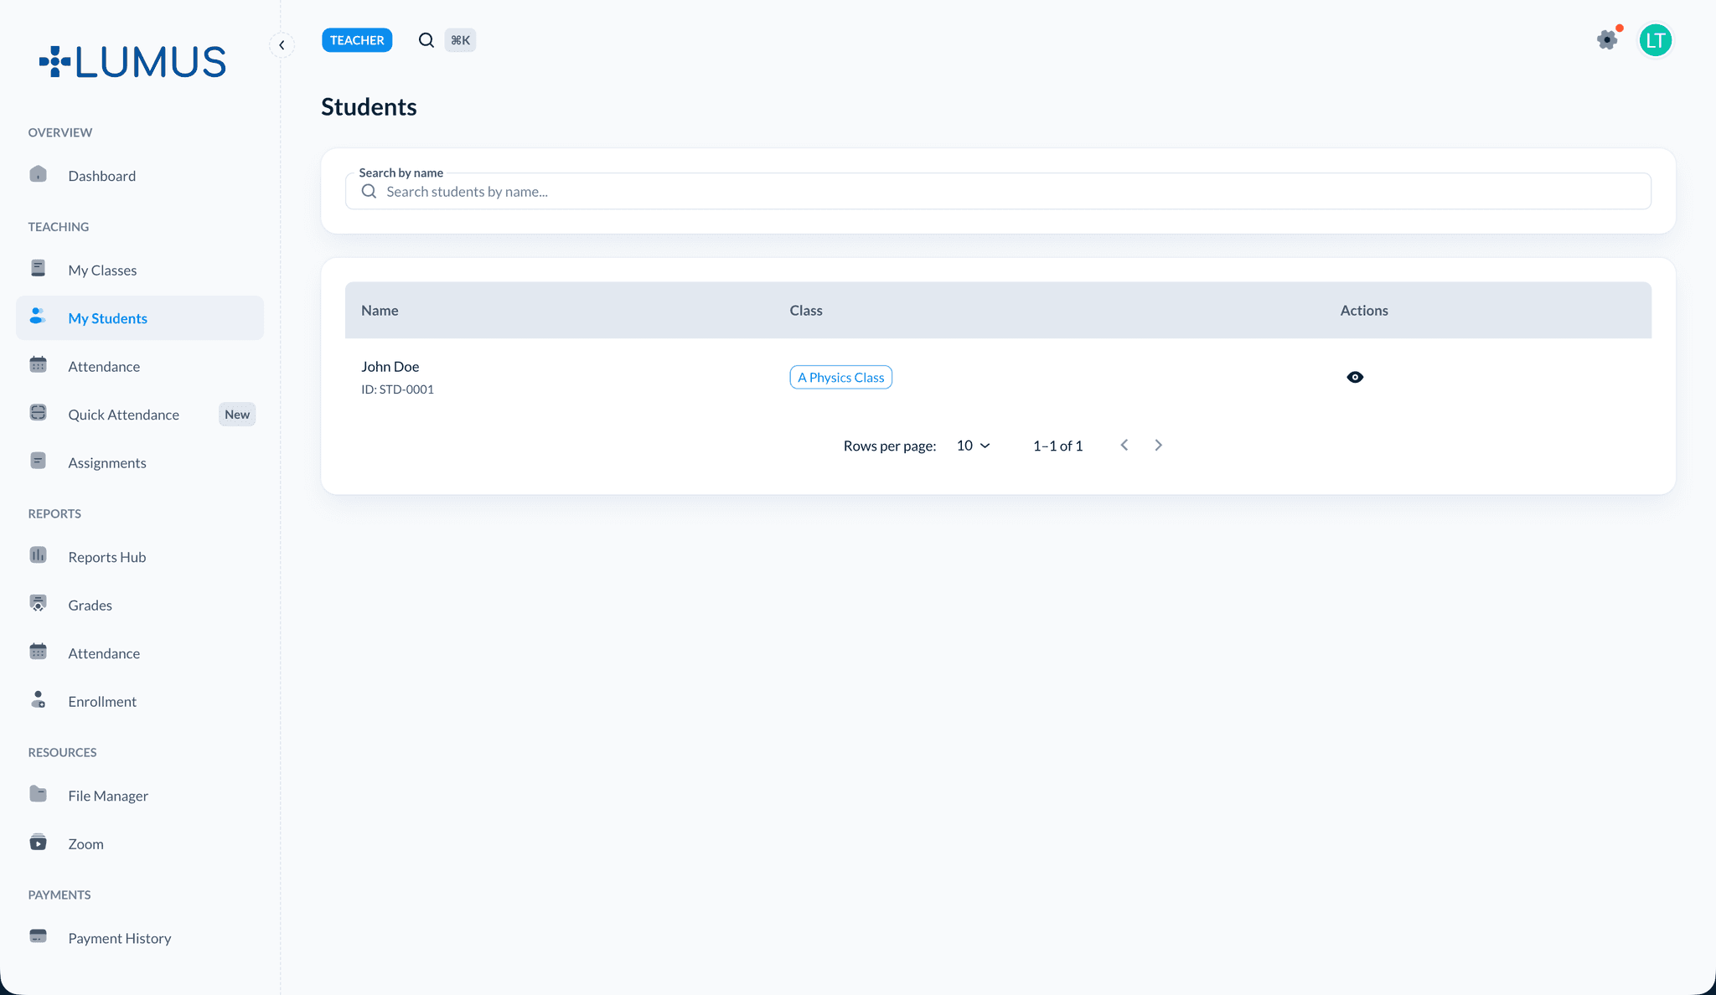
Task: Click the Students page heading
Action: pos(369,107)
